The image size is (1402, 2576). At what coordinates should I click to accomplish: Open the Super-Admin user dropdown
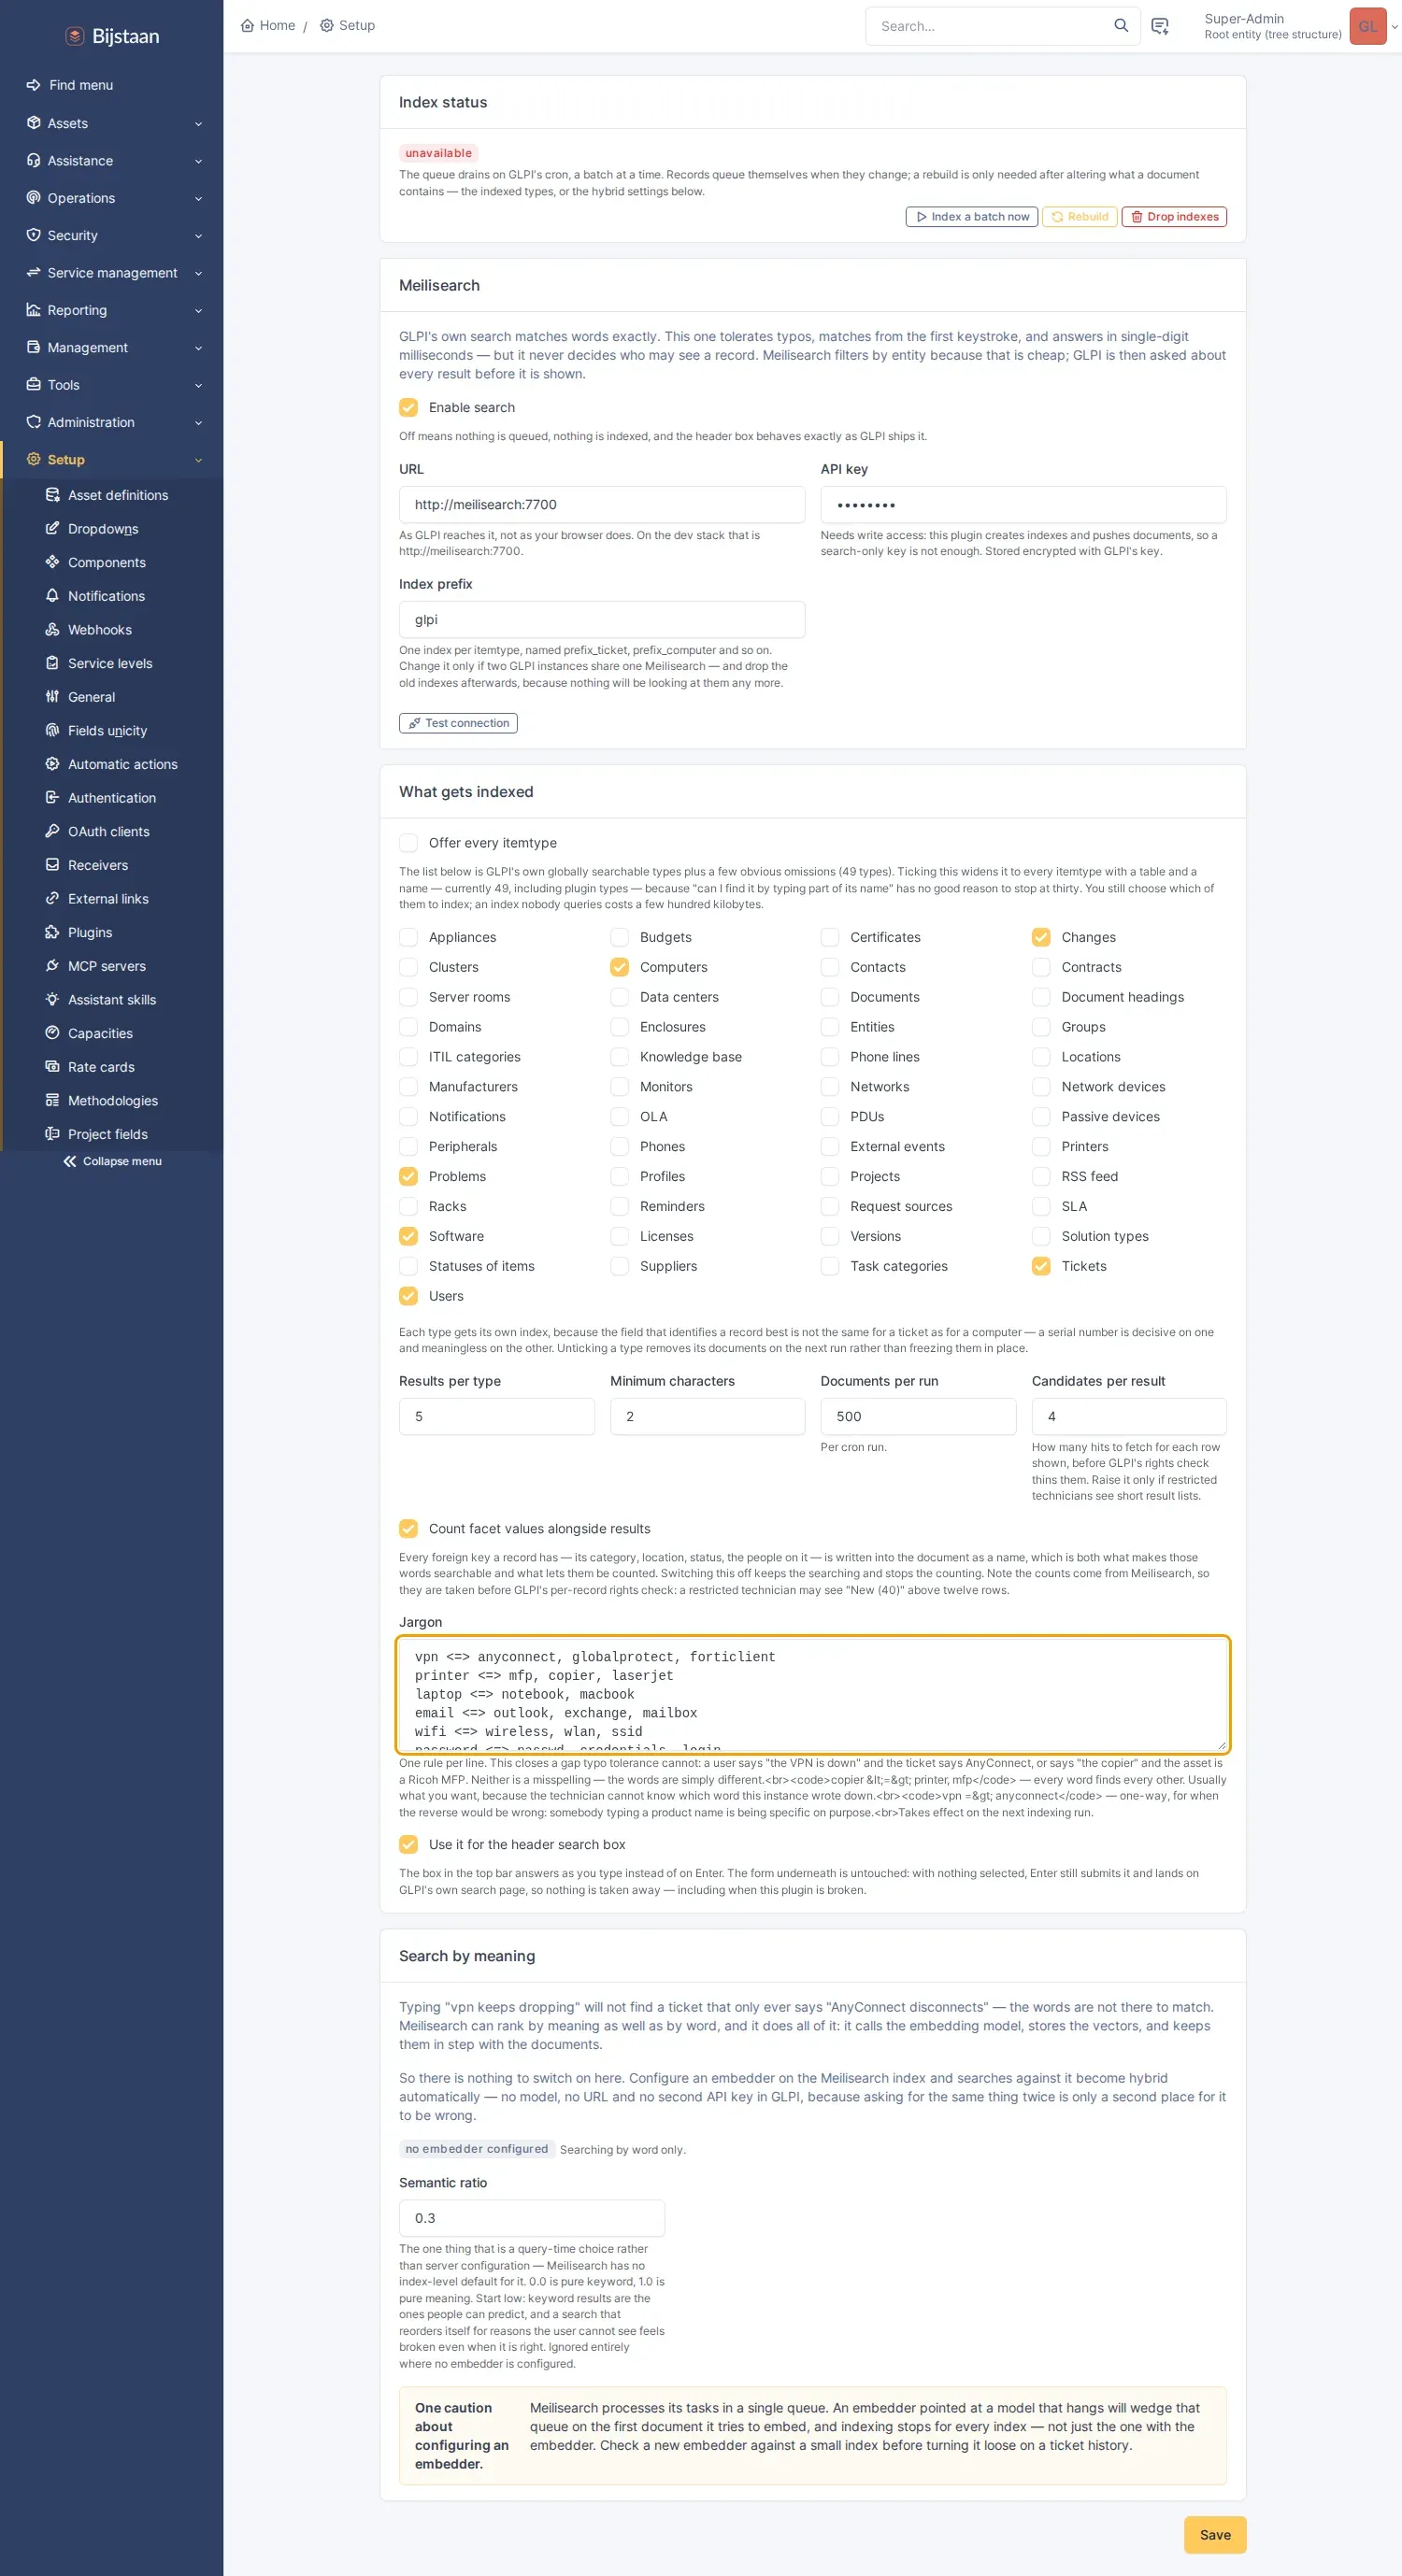1299,26
